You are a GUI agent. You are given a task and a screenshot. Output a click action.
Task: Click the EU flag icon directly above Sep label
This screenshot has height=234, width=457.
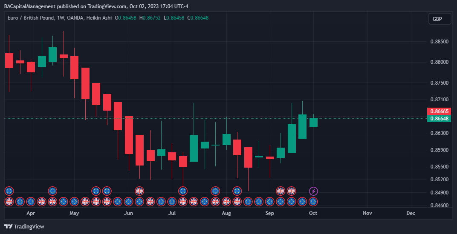269,201
